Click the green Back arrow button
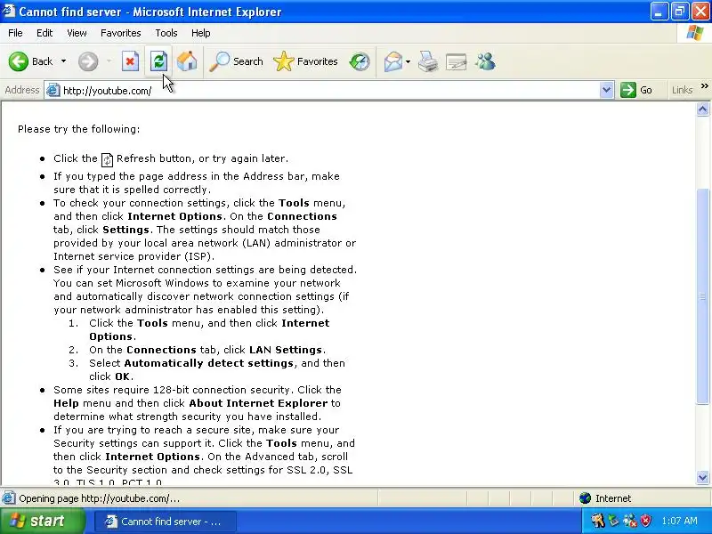 (18, 61)
